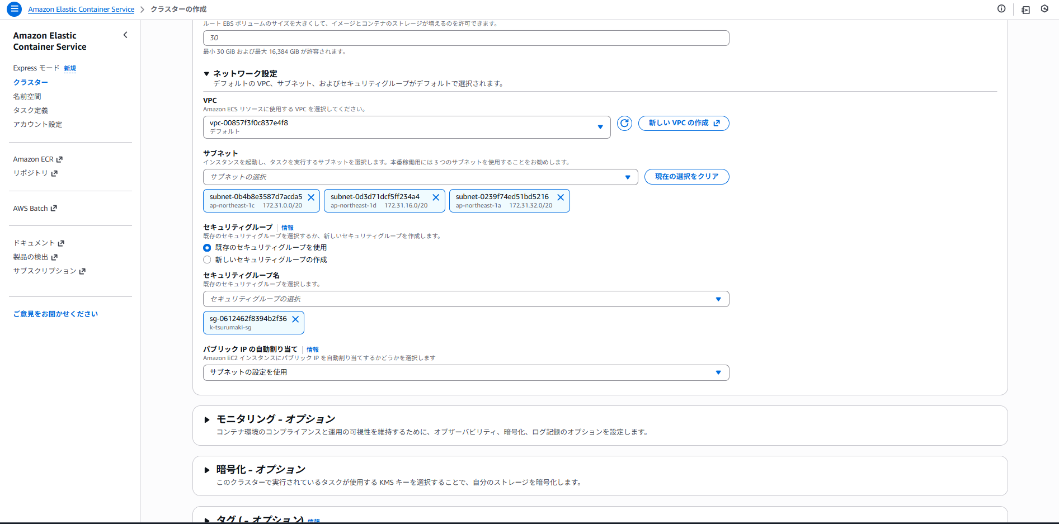This screenshot has width=1059, height=524.
Task: Click 現在の選択をクリア button
Action: coord(687,177)
